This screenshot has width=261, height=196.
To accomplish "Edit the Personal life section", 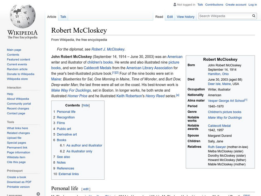I will 86,189.
